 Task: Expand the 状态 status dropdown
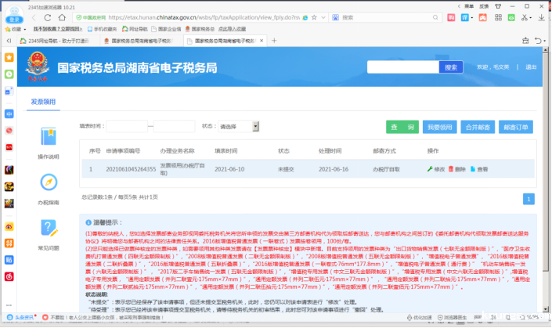(x=237, y=126)
